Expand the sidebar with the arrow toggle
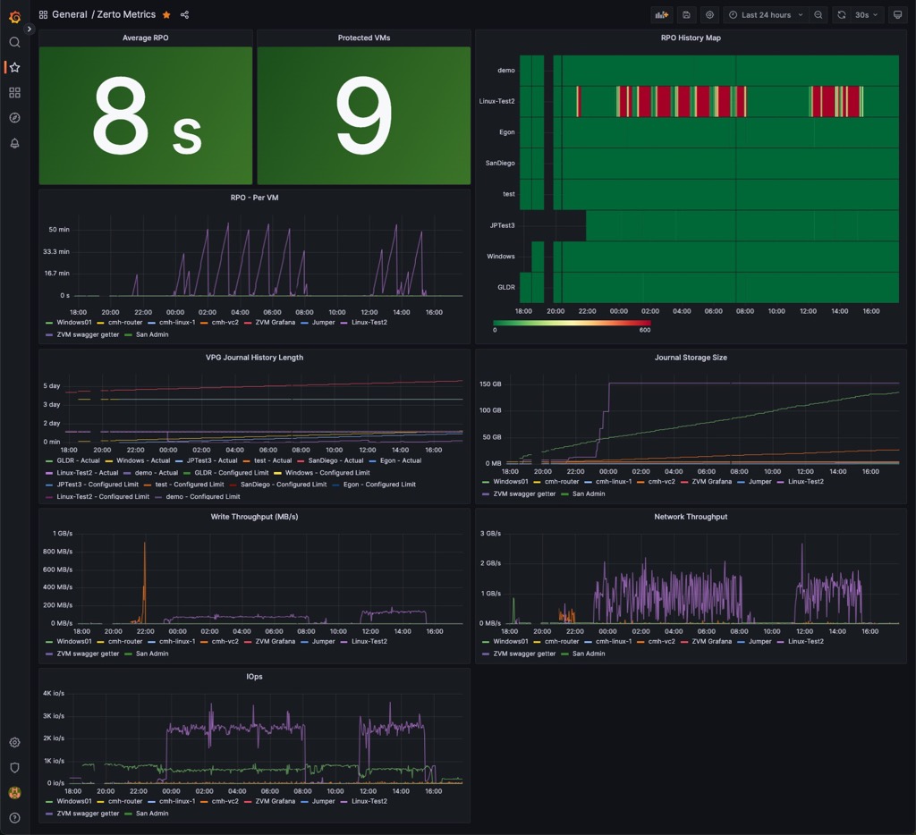Image resolution: width=916 pixels, height=835 pixels. point(30,29)
